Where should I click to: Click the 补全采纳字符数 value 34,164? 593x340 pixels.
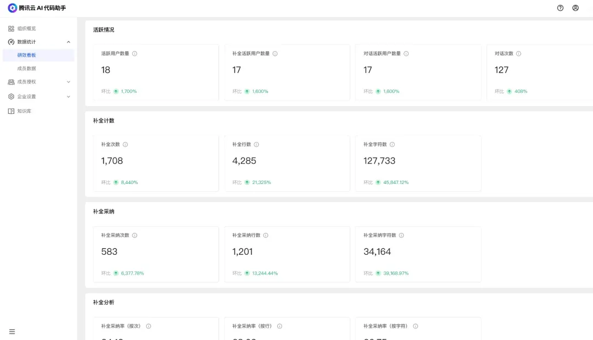[377, 252]
